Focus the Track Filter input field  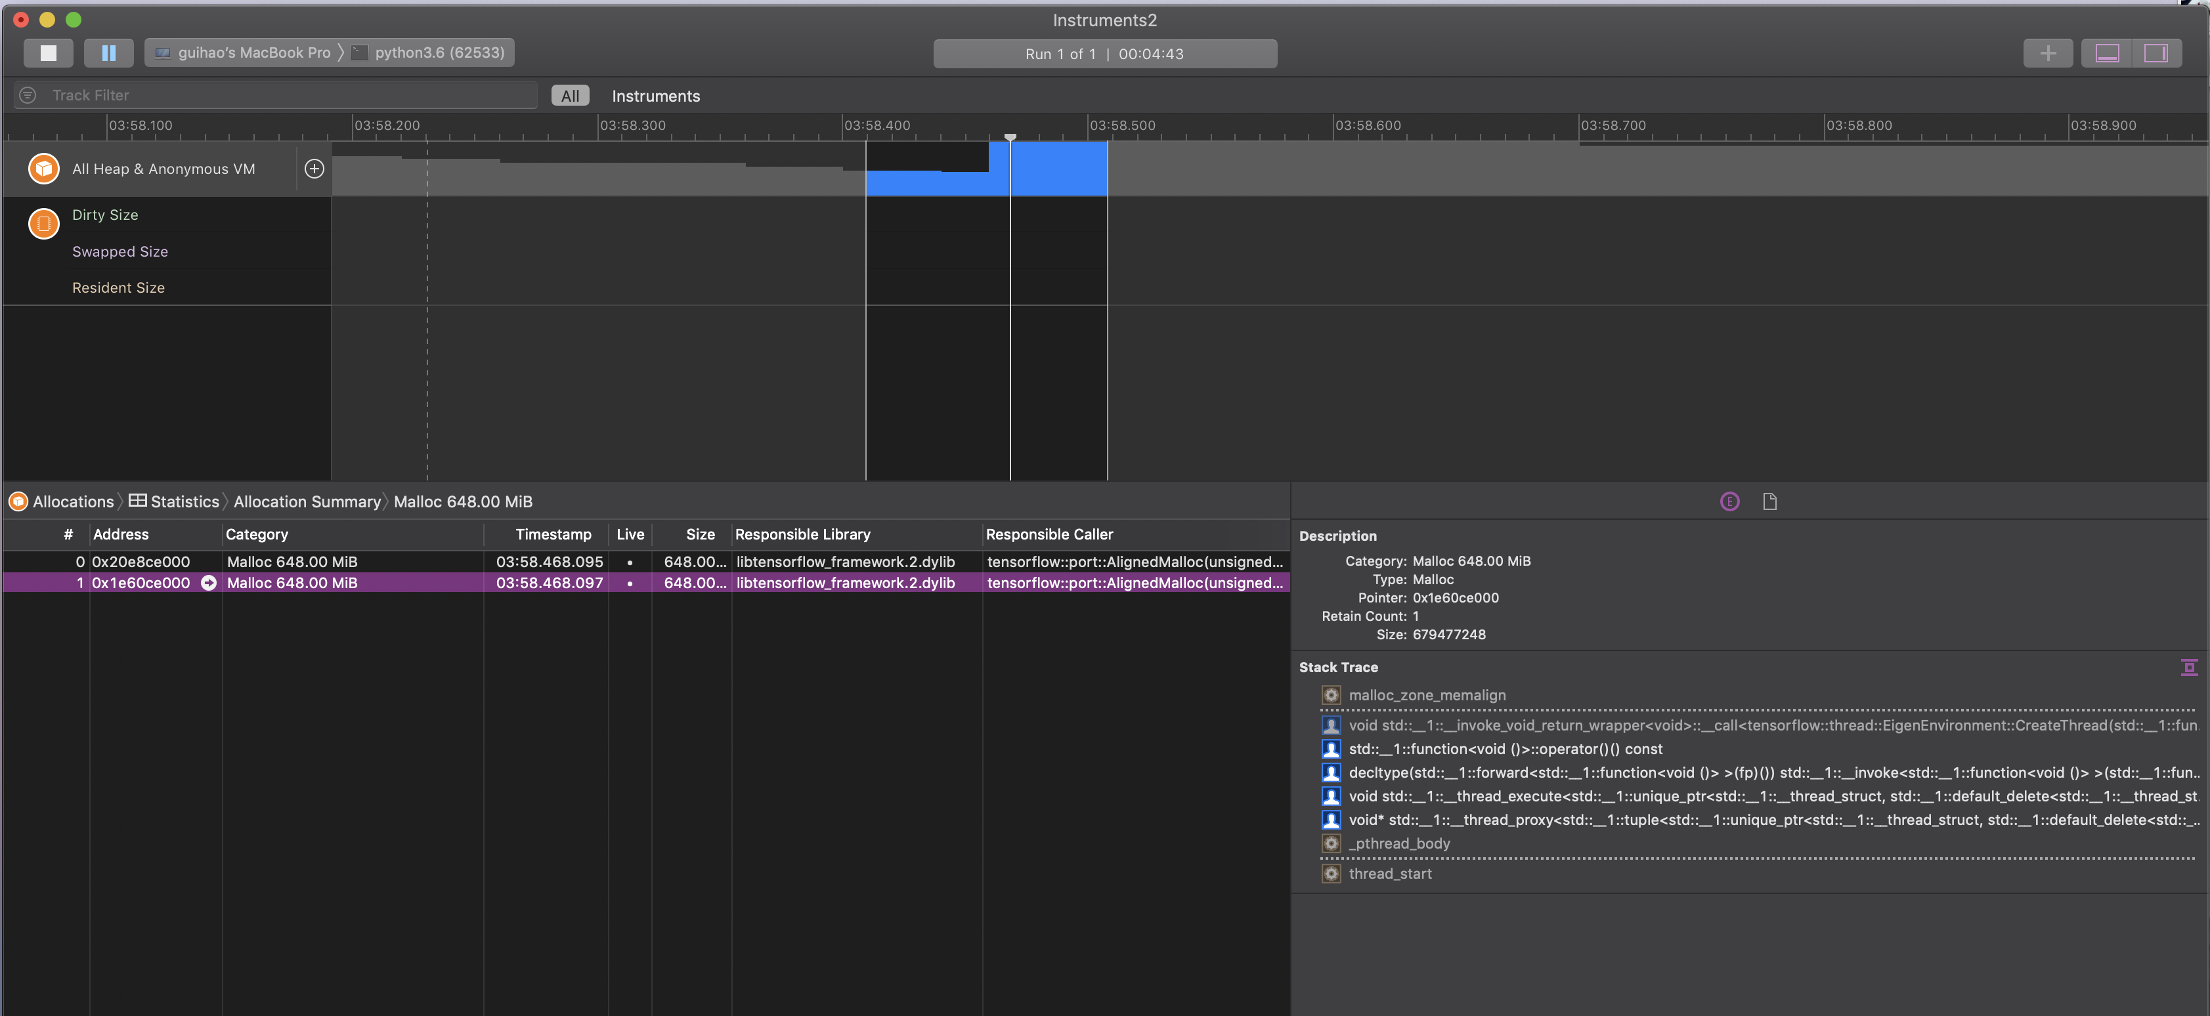(276, 95)
